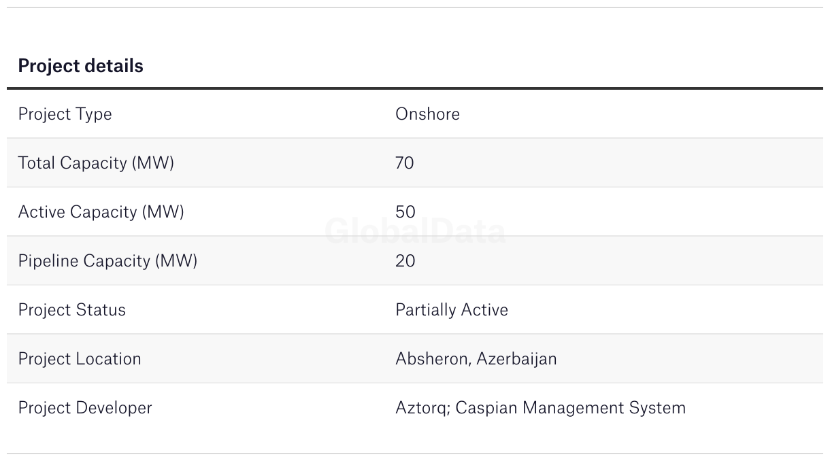Image resolution: width=830 pixels, height=461 pixels.
Task: Click "Azerbaijan" in the location value
Action: pos(516,359)
